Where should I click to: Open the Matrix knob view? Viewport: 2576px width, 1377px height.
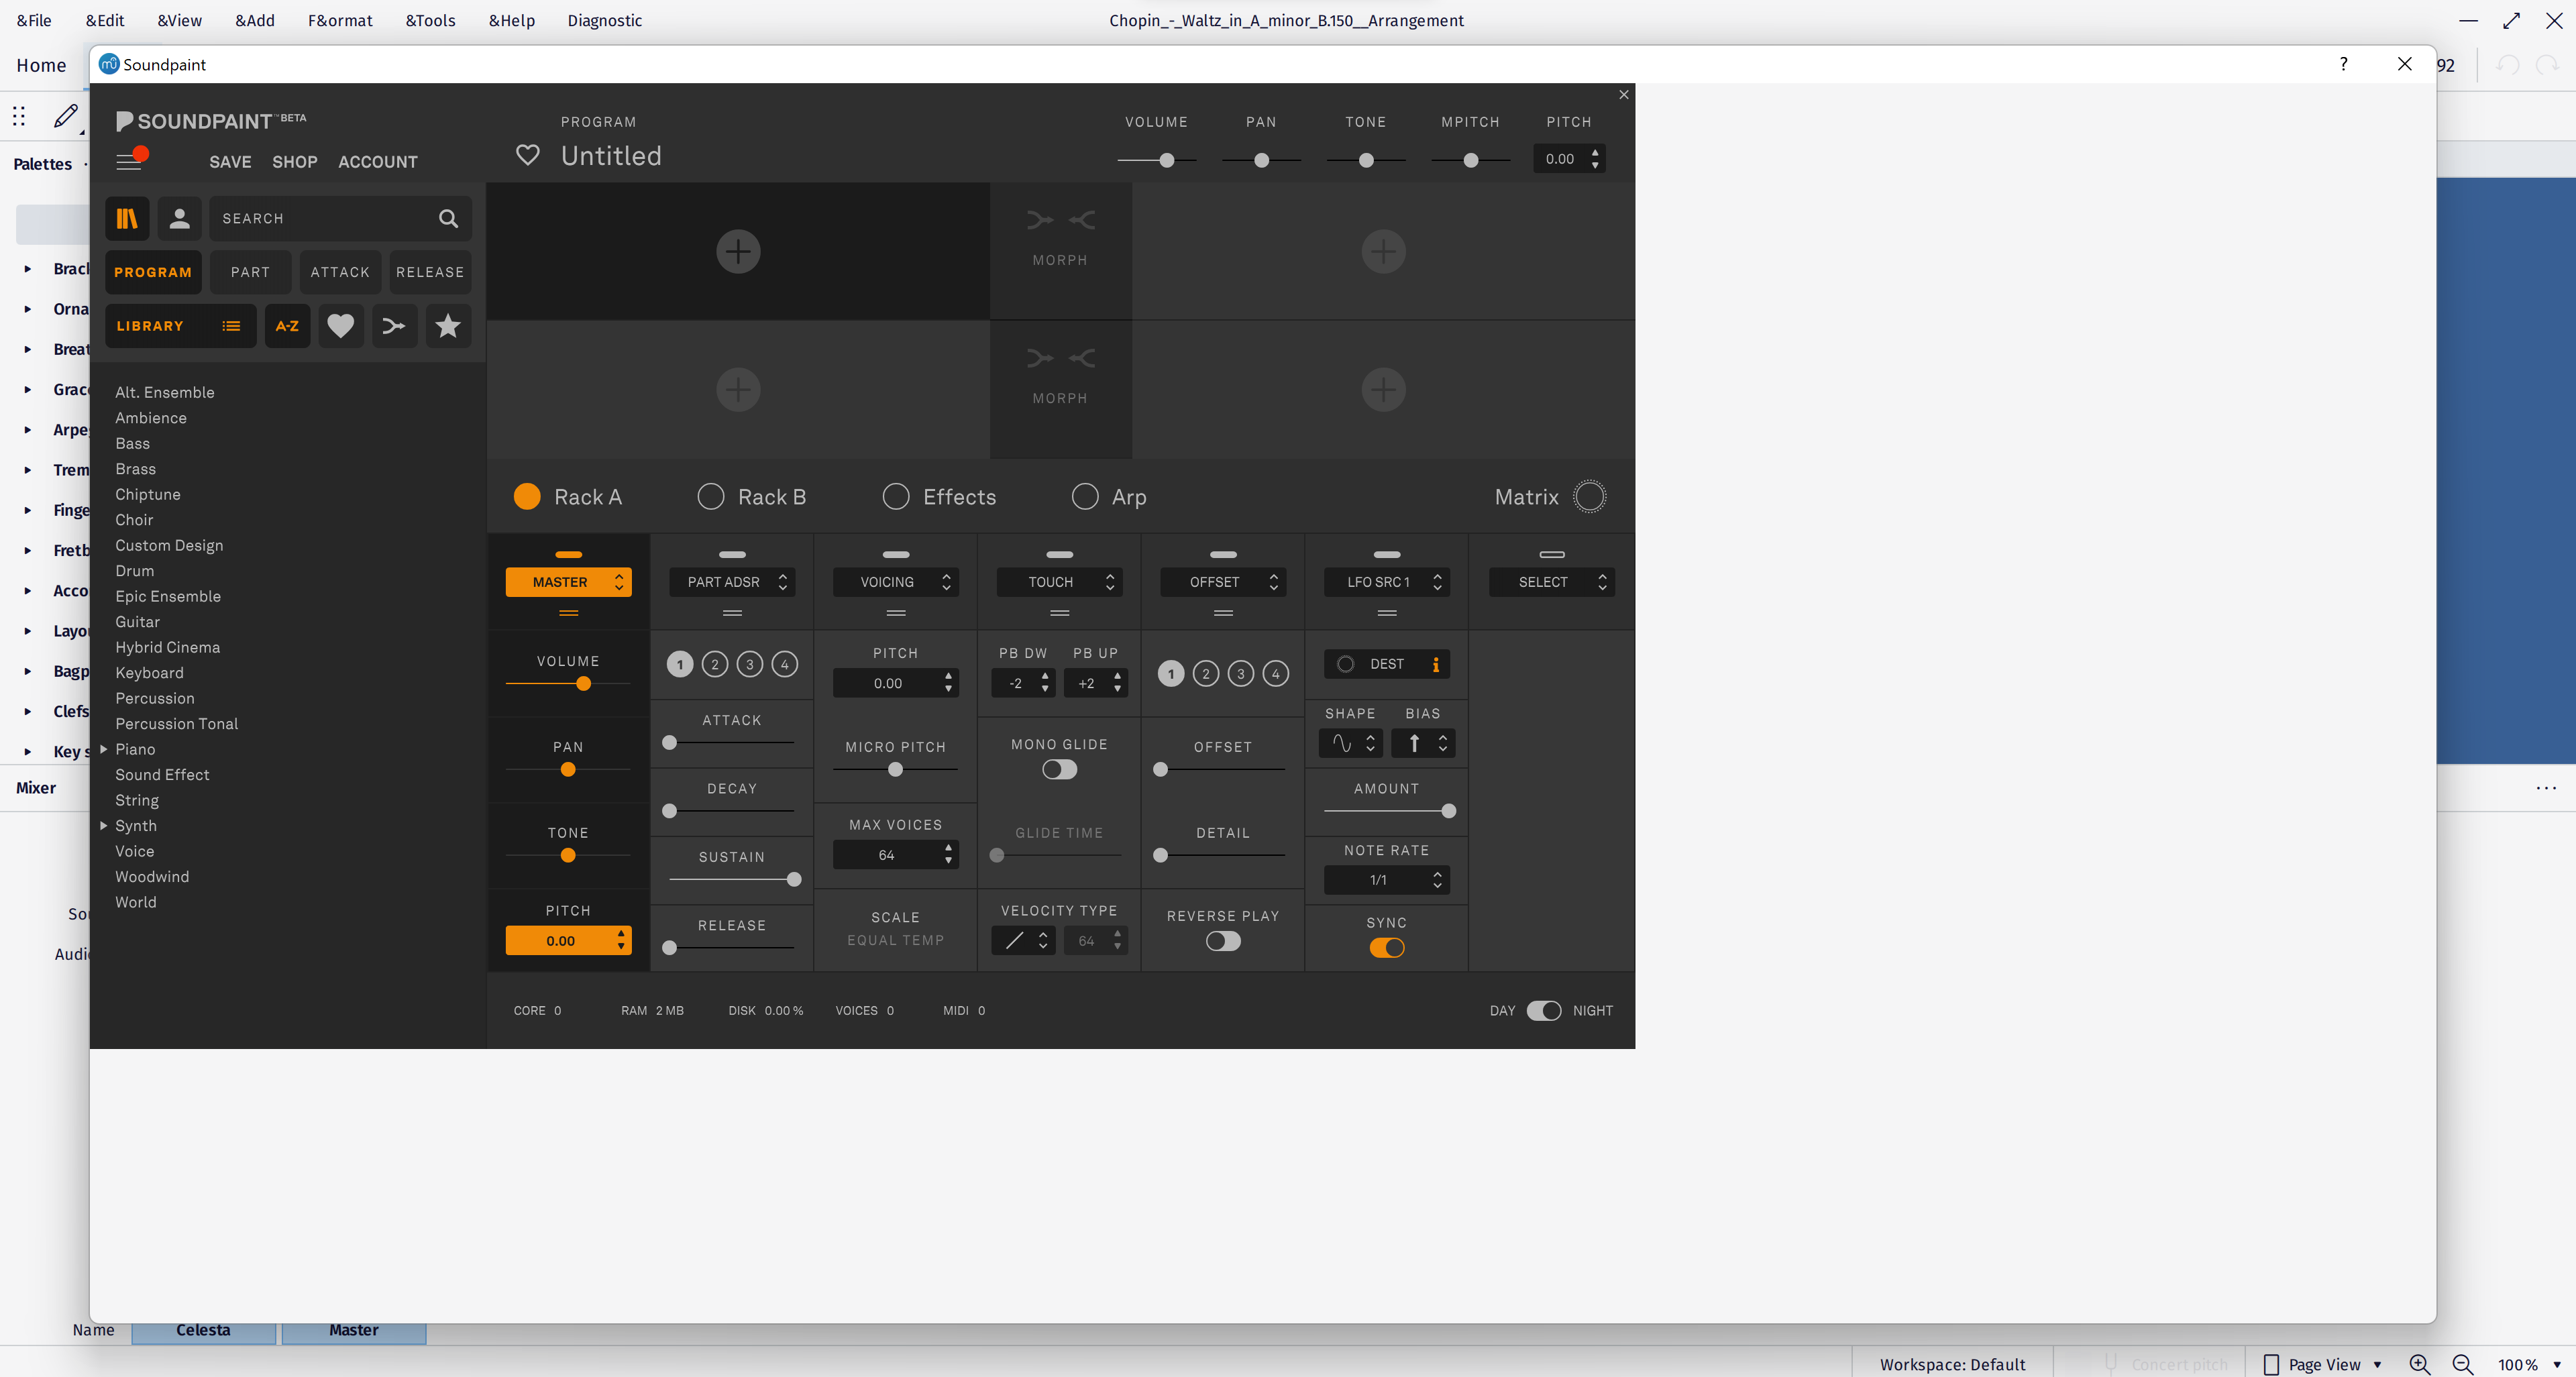point(1590,495)
